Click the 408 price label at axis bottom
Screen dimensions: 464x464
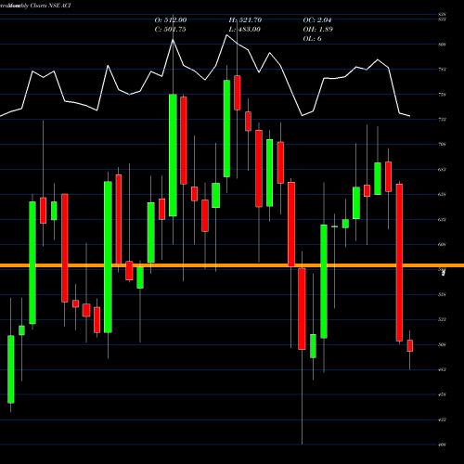tap(442, 445)
